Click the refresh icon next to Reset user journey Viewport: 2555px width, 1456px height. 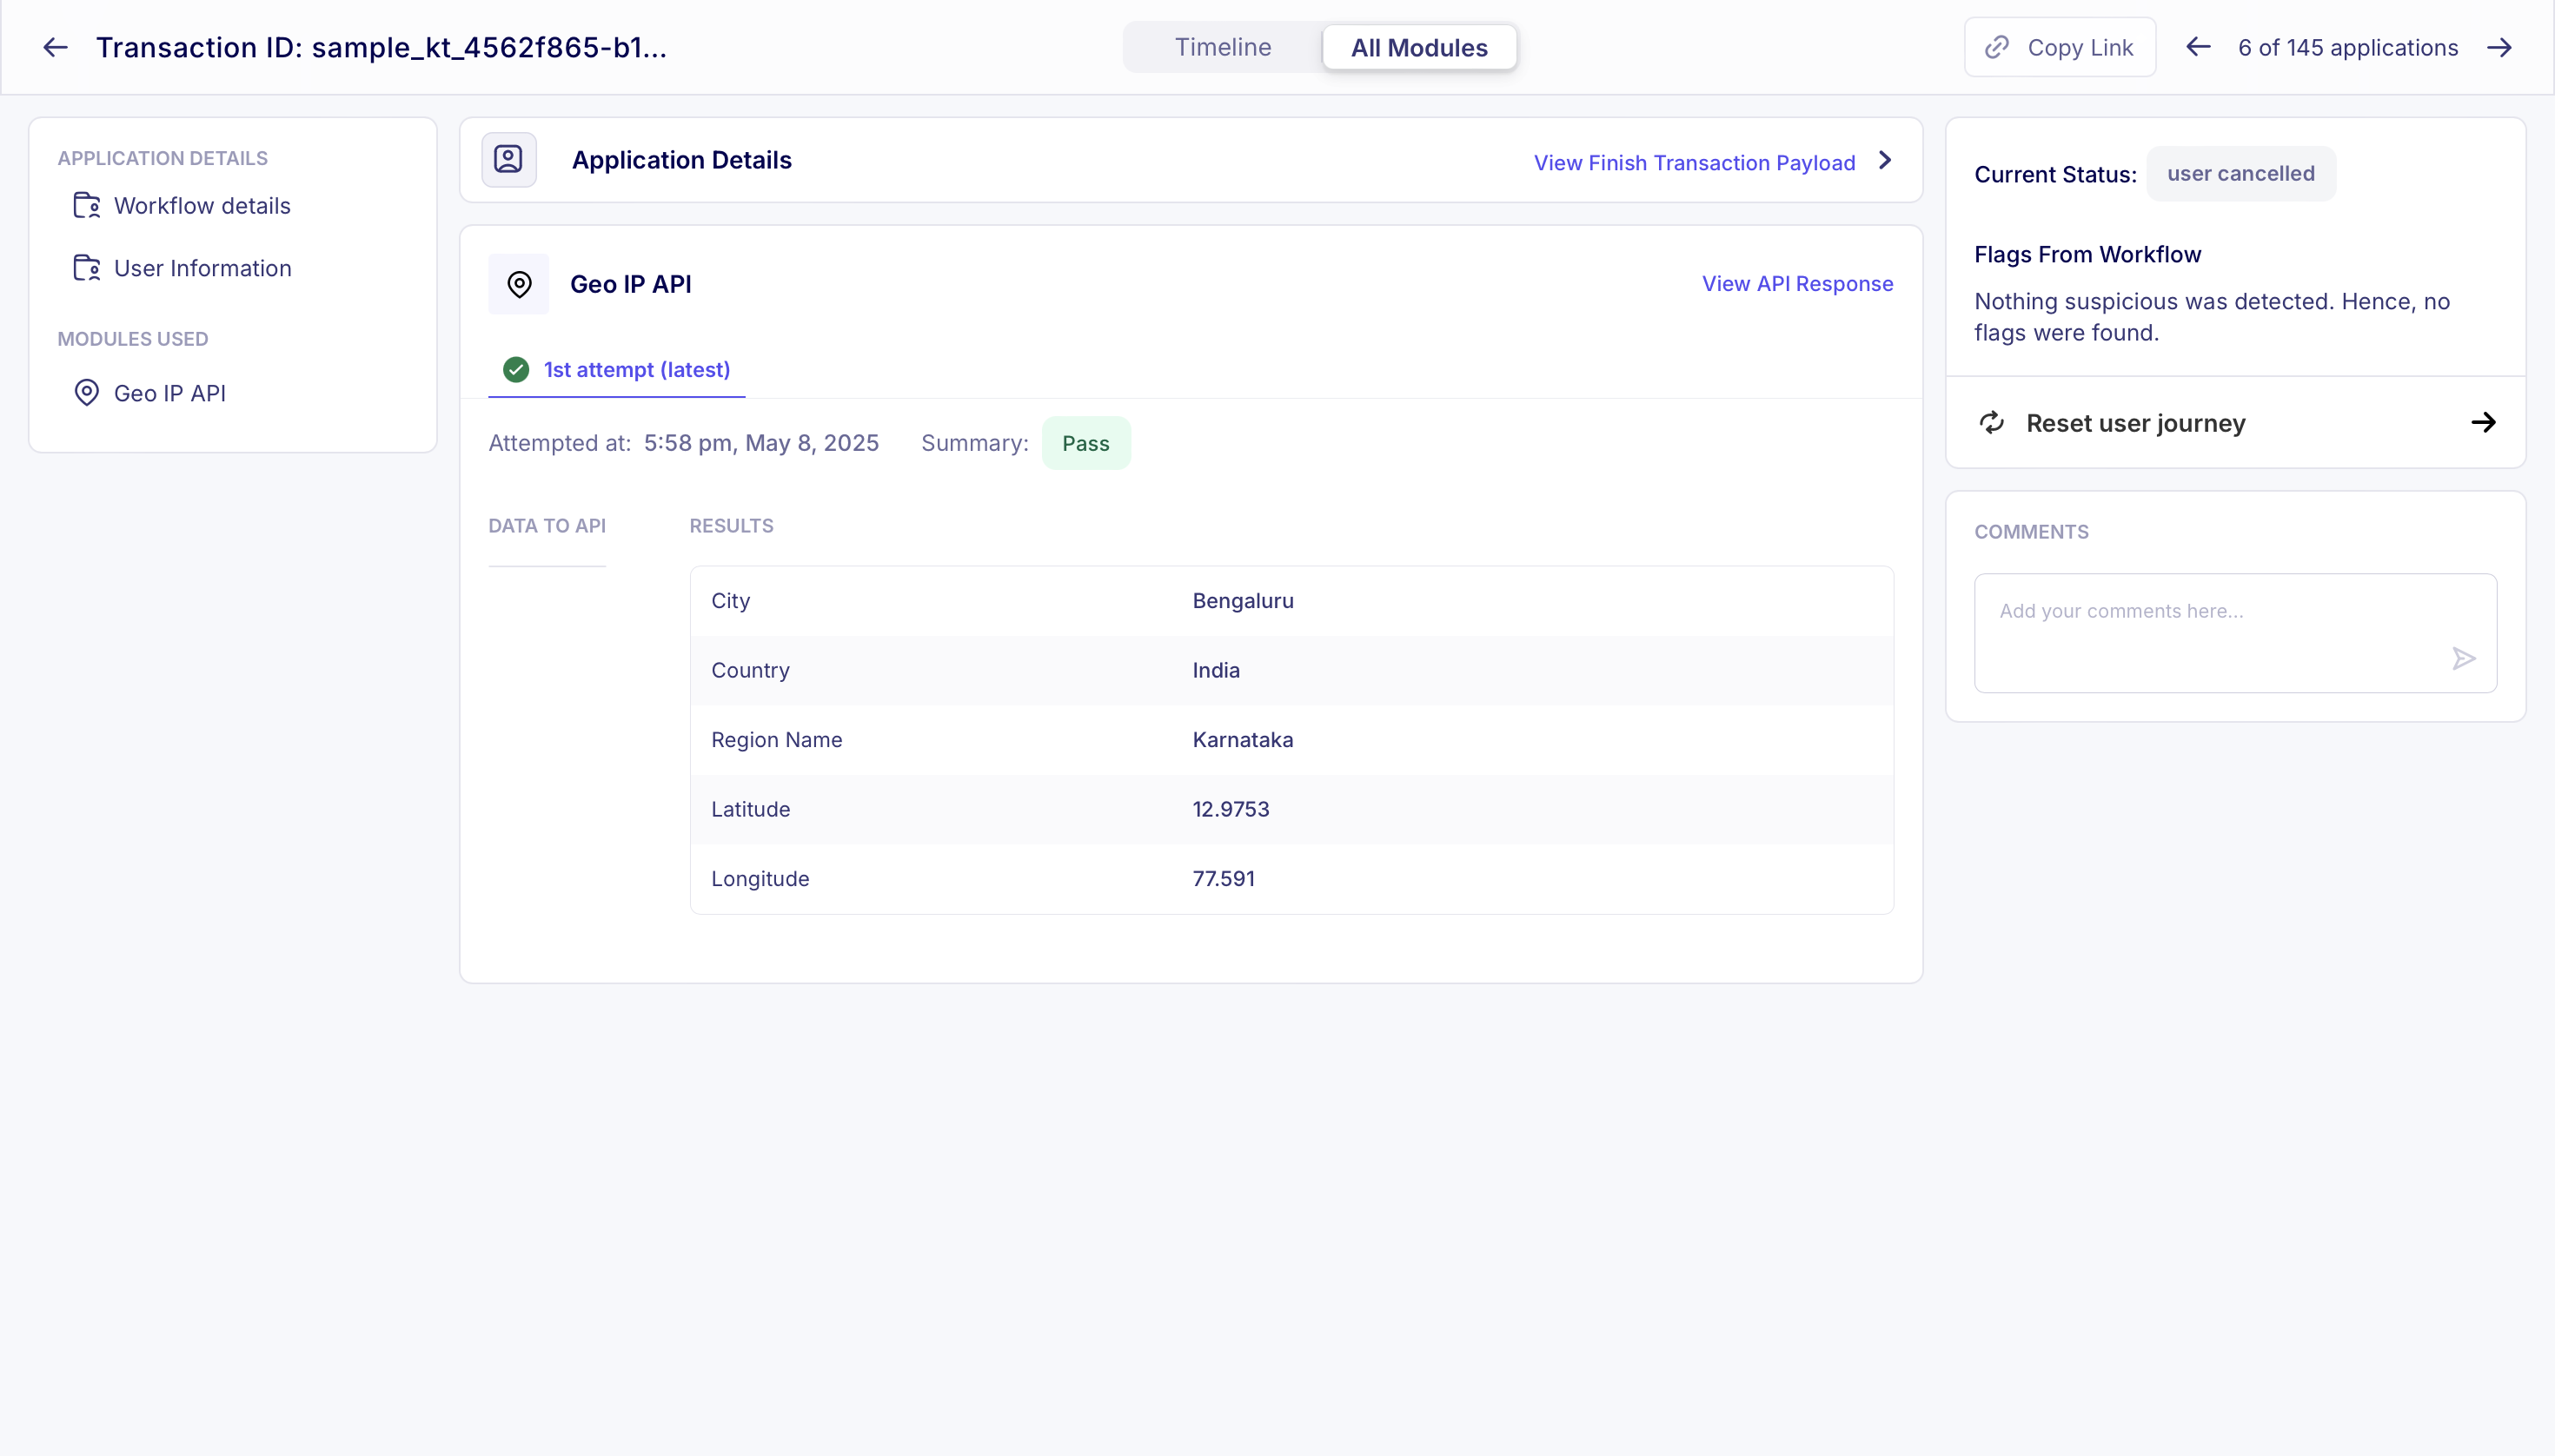pos(1991,422)
